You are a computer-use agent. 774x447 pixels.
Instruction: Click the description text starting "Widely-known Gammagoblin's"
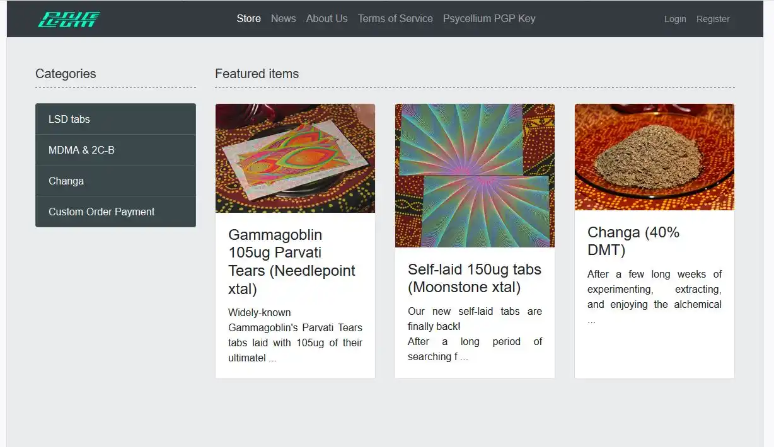tap(295, 335)
